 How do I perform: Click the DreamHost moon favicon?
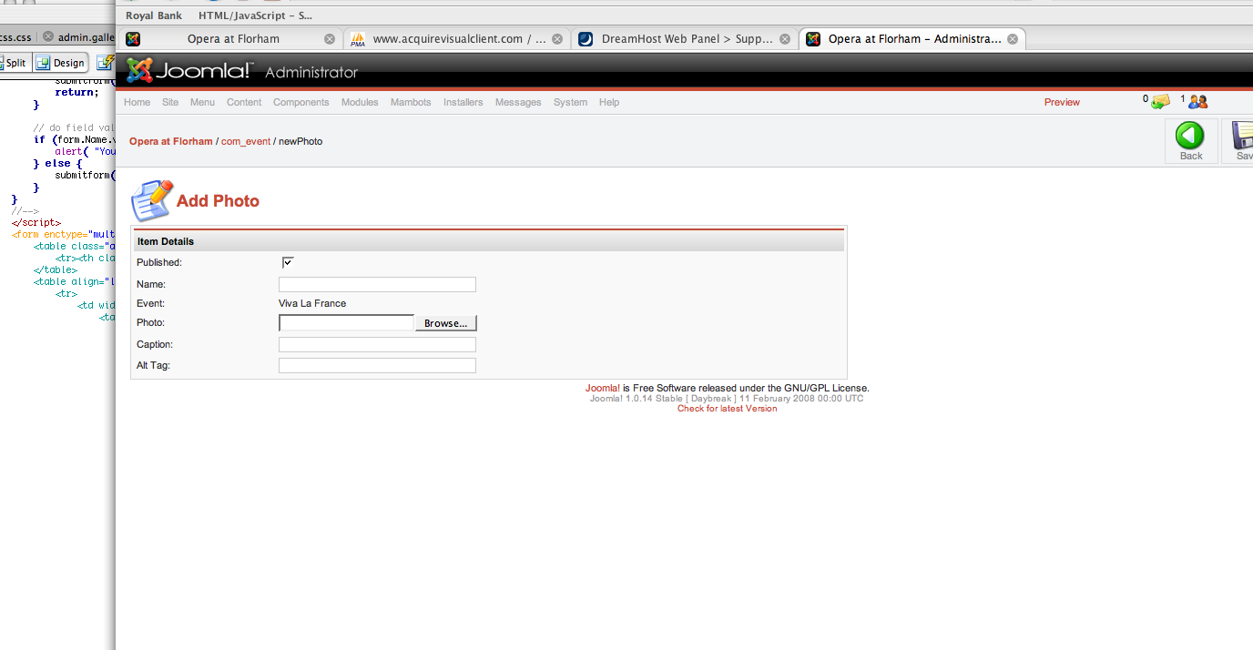pyautogui.click(x=586, y=39)
